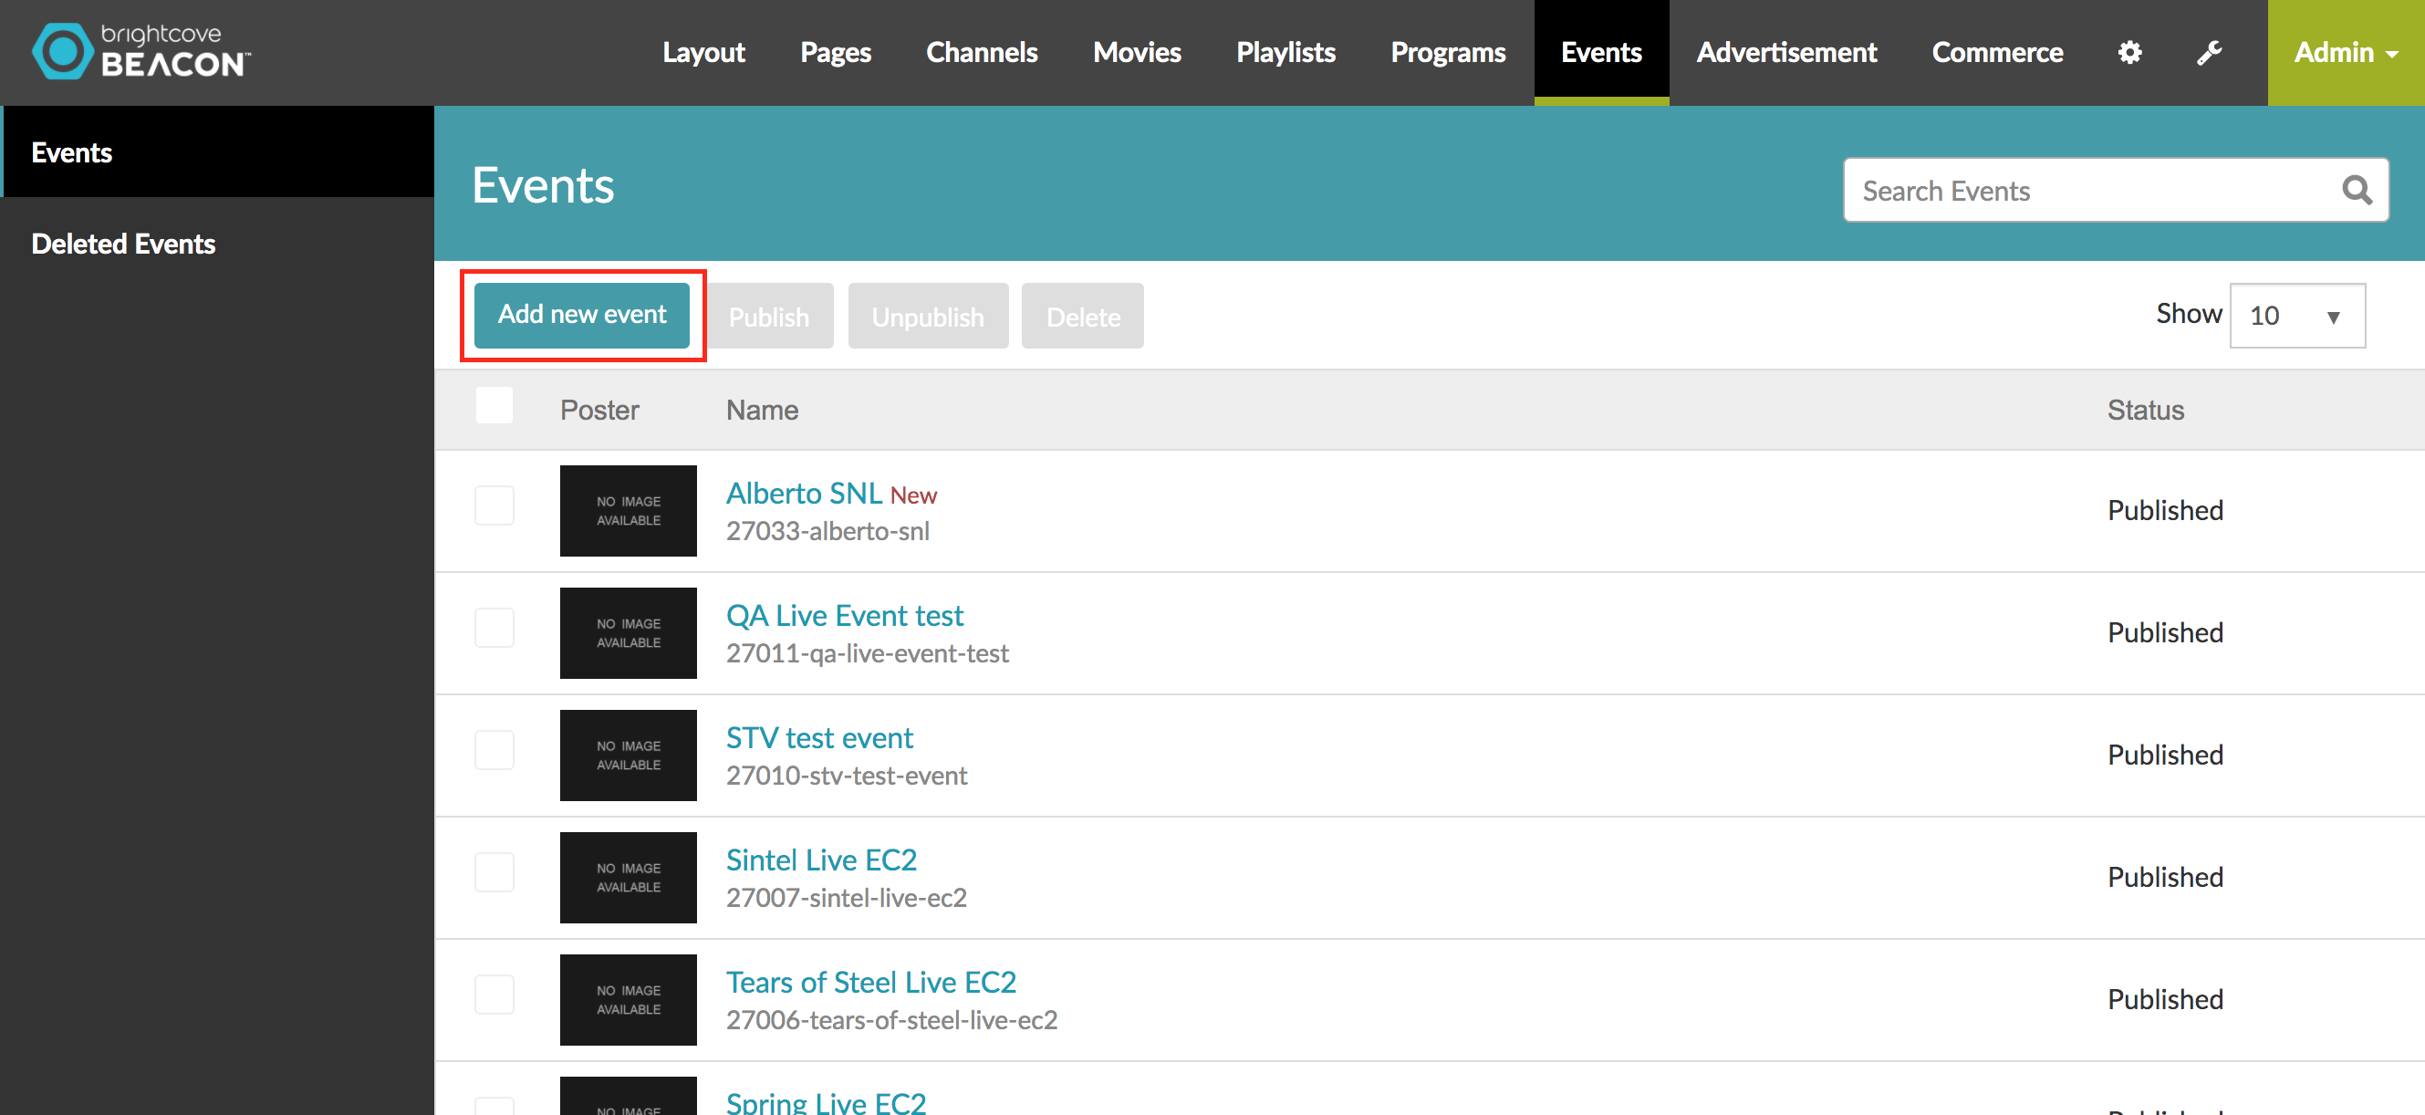The height and width of the screenshot is (1115, 2425).
Task: Click the red New label by Alberto SNL
Action: point(913,495)
